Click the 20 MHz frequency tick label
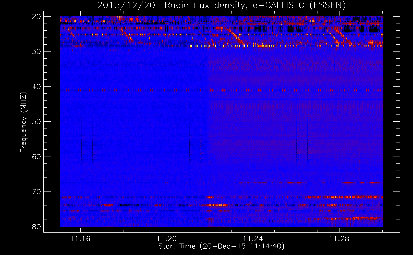This screenshot has width=413, height=255. click(x=37, y=17)
